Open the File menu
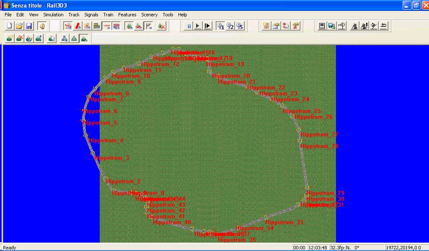 (8, 15)
